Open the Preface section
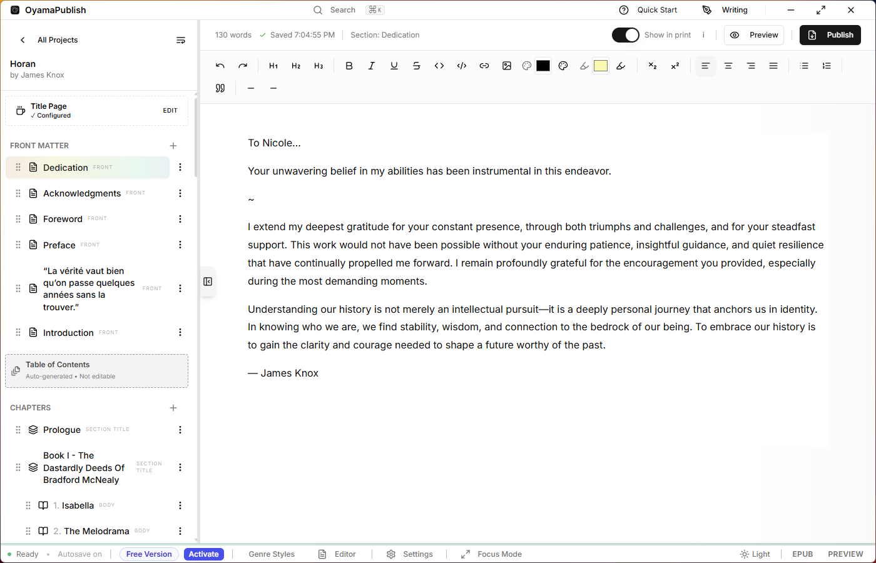This screenshot has width=876, height=563. [x=59, y=245]
